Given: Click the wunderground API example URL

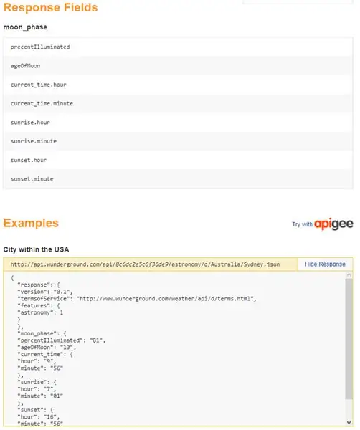Looking at the screenshot, I should click(145, 264).
